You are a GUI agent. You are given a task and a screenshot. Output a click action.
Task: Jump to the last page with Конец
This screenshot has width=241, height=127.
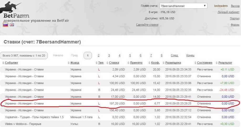coord(190,56)
